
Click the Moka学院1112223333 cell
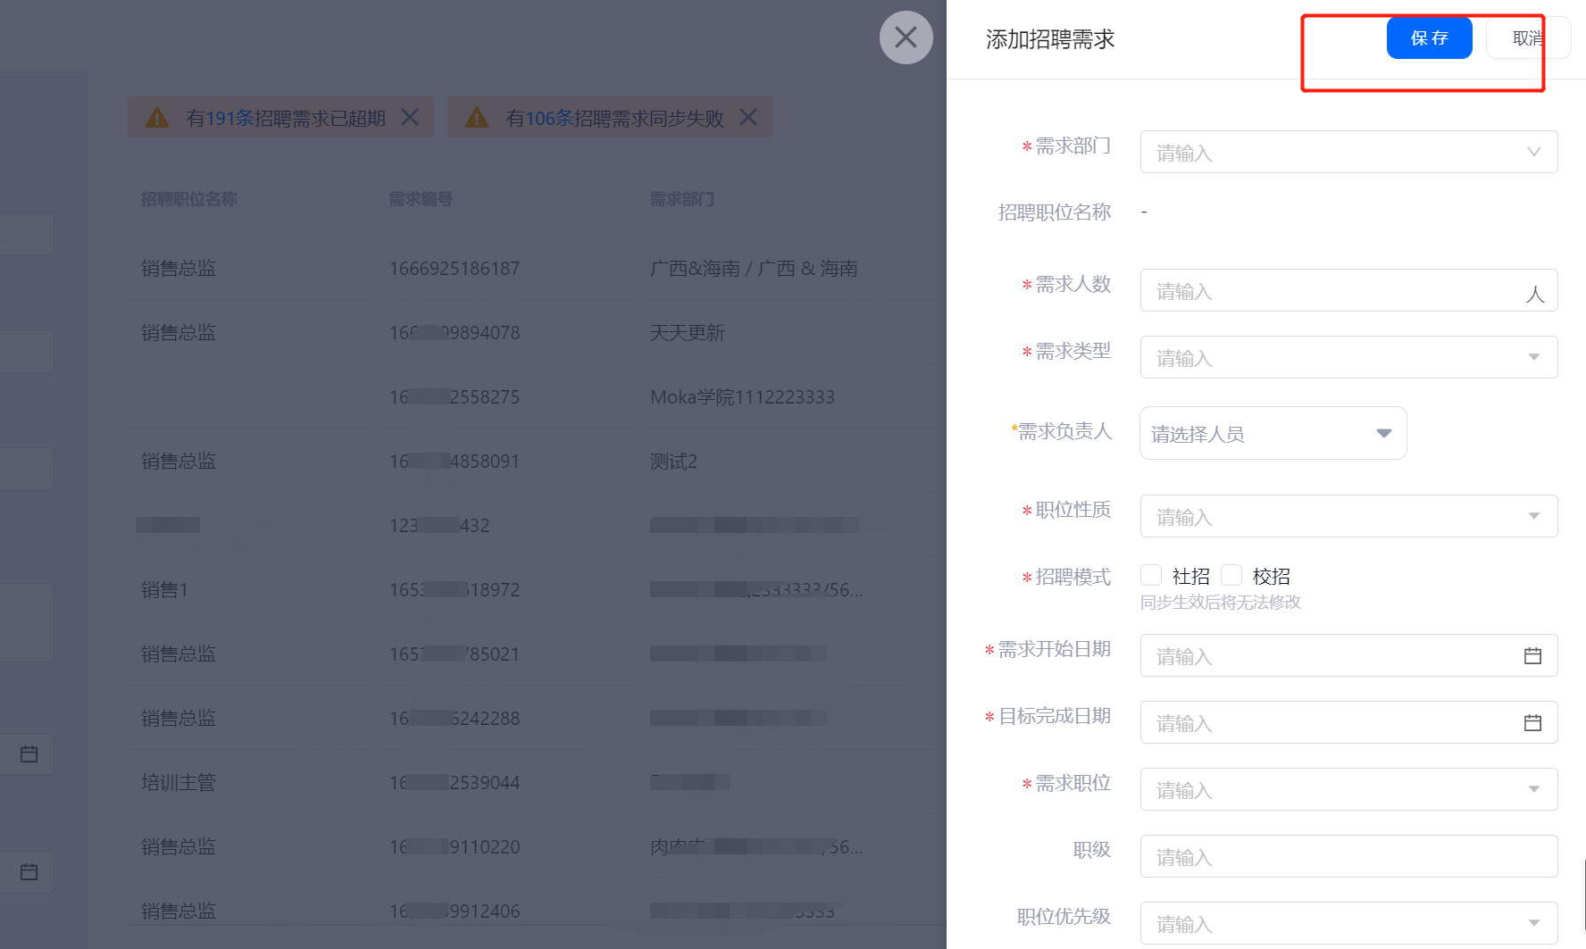pyautogui.click(x=742, y=397)
